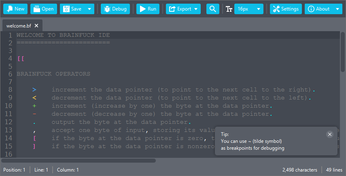Viewport: 346px width, 176px height.
Task: Click the '.' operator on line 12
Action: coord(34,123)
